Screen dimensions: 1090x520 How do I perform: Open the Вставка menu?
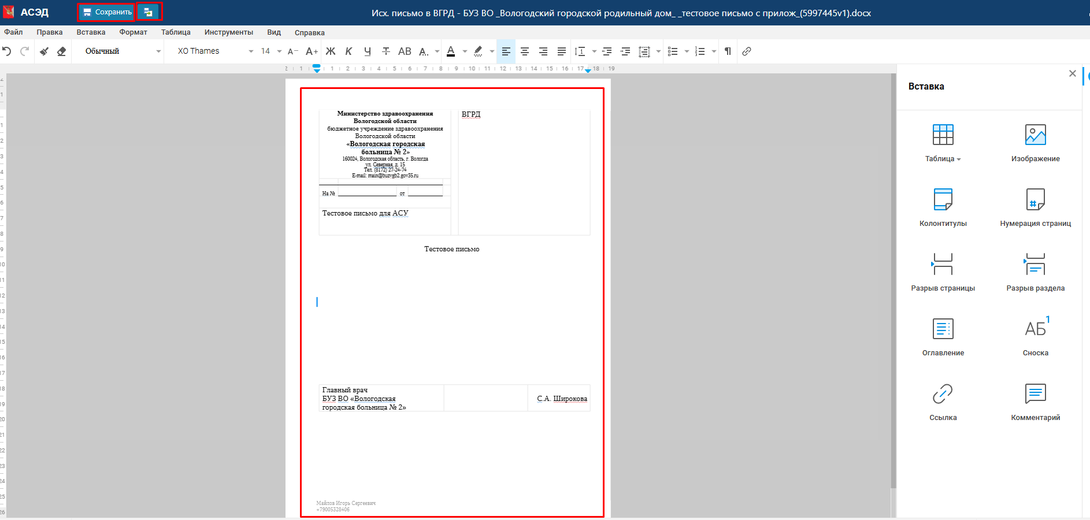tap(91, 32)
